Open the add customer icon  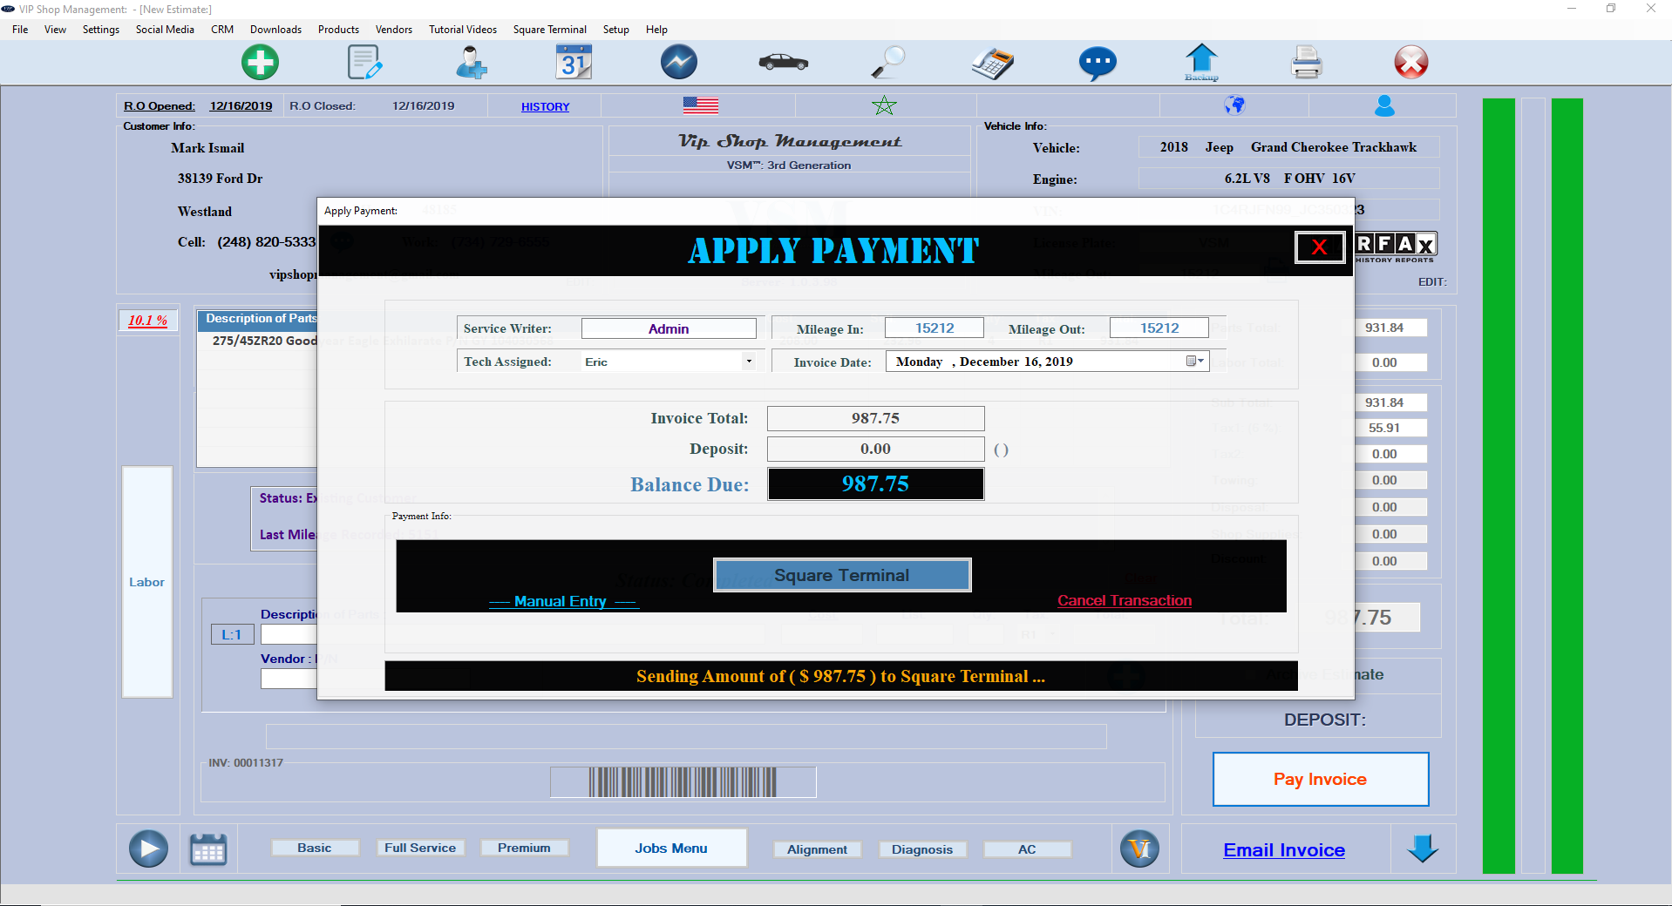[x=471, y=63]
